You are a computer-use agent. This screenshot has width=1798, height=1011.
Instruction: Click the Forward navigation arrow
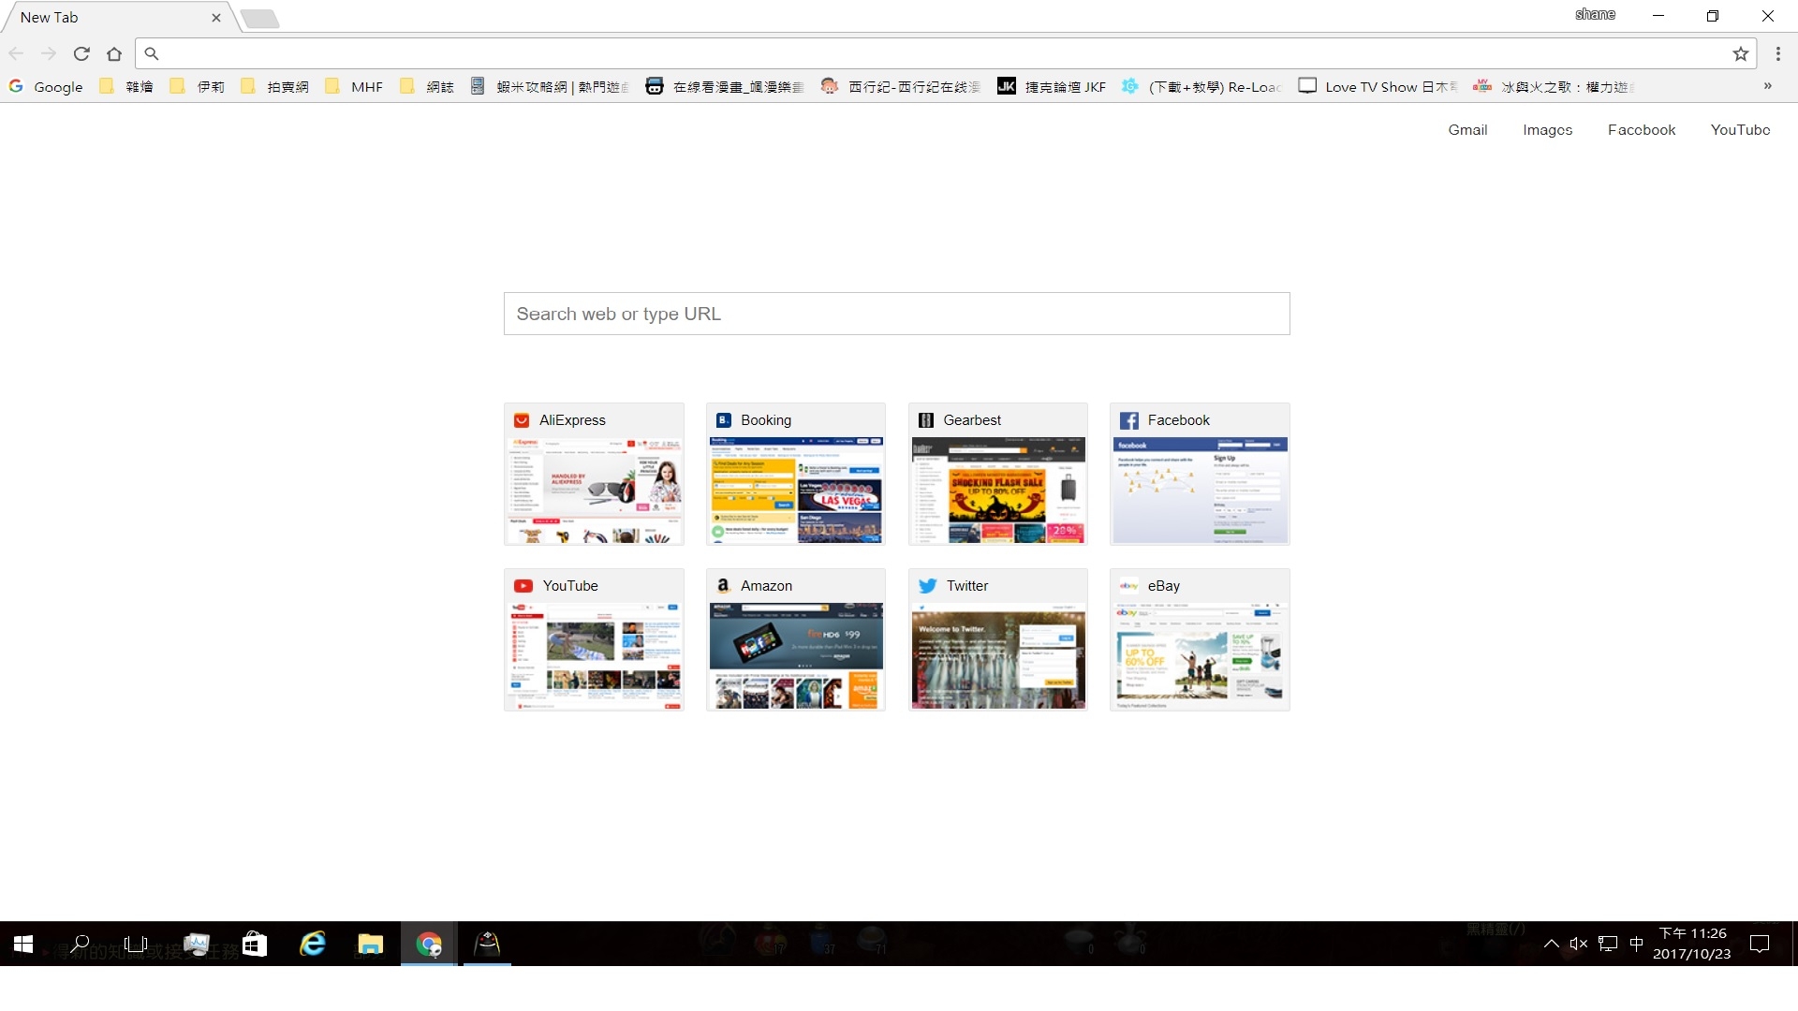(49, 53)
